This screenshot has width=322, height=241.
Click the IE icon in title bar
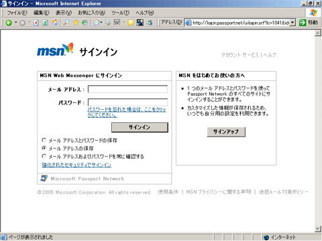point(4,3)
